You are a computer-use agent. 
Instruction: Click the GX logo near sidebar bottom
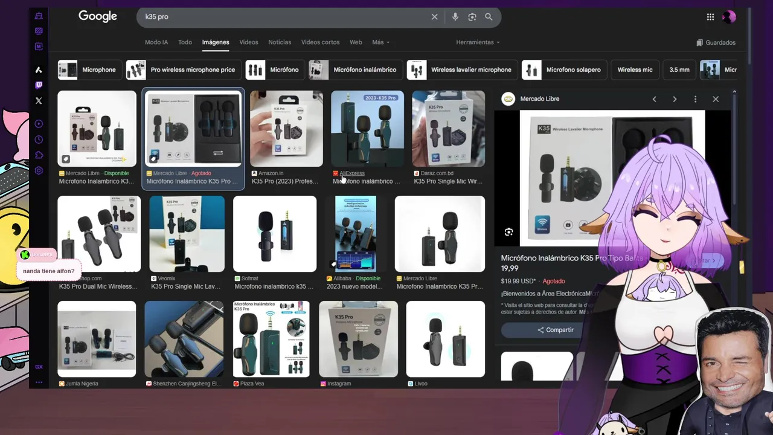(39, 367)
